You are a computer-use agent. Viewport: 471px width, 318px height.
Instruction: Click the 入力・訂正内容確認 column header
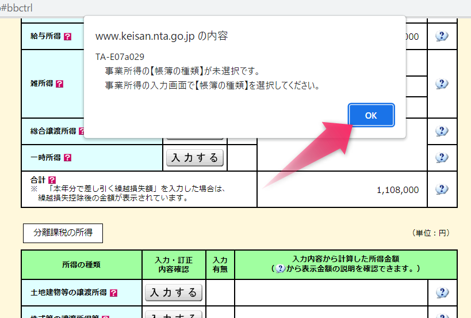tap(174, 264)
